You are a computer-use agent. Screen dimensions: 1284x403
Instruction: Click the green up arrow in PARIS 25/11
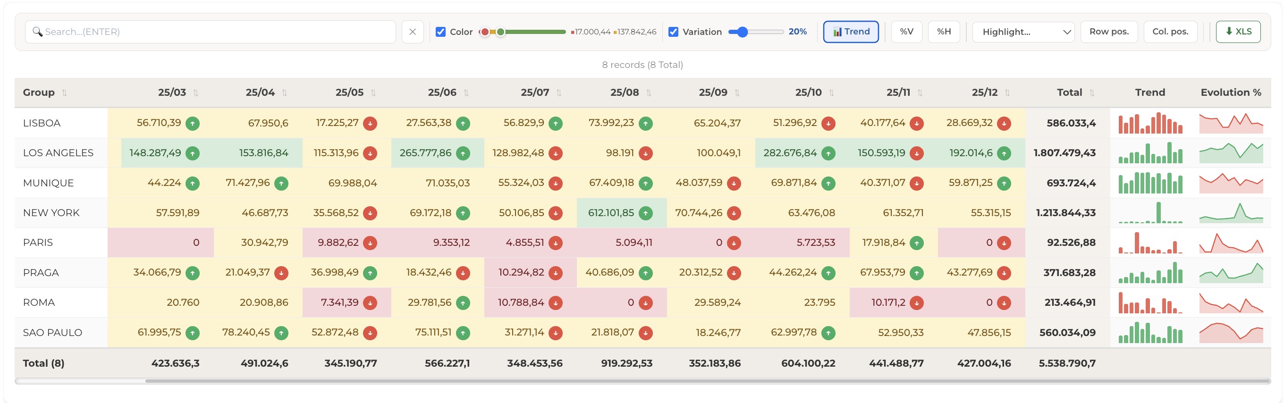917,243
